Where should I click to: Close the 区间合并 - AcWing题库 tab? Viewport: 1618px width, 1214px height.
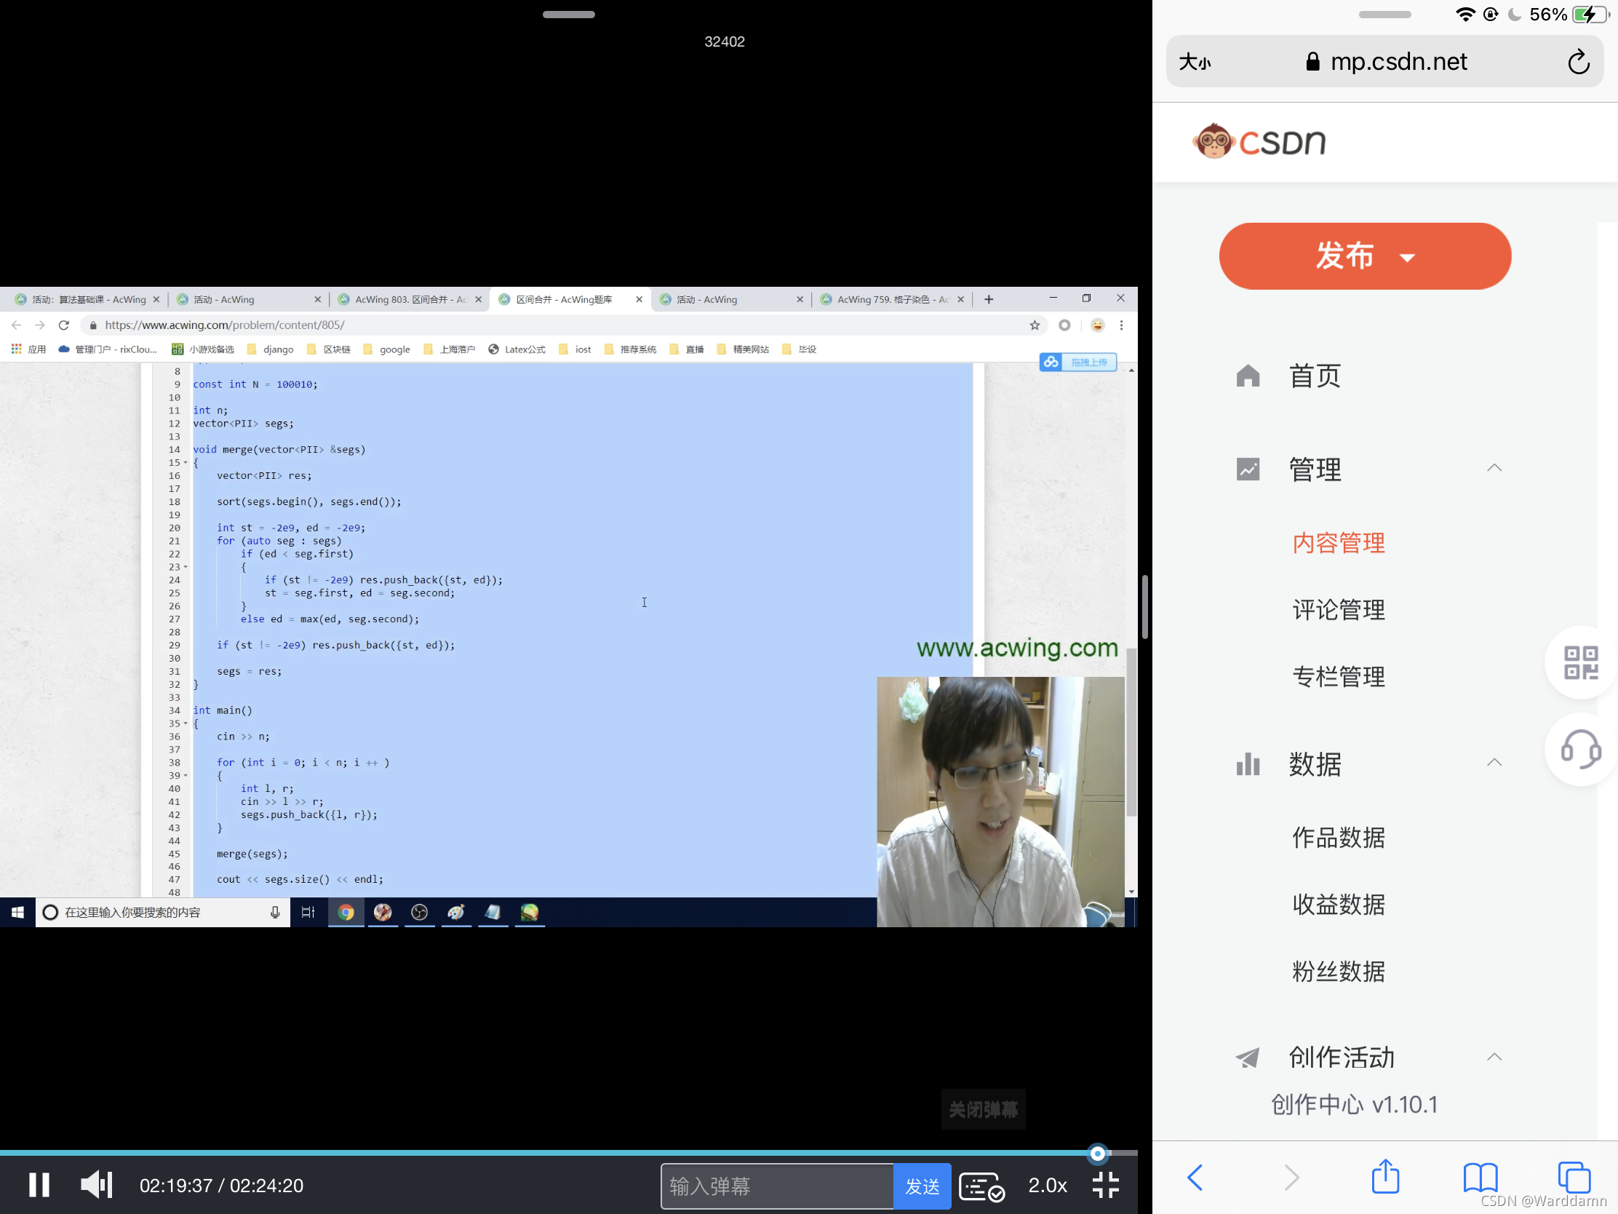pyautogui.click(x=639, y=299)
